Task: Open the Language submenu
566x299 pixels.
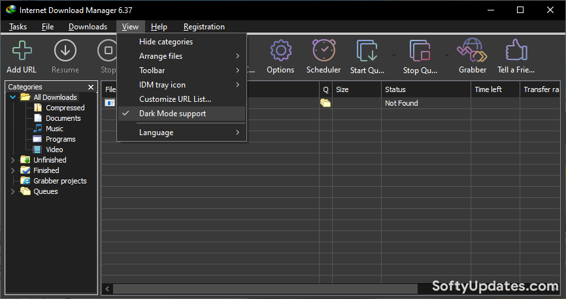Action: [157, 133]
